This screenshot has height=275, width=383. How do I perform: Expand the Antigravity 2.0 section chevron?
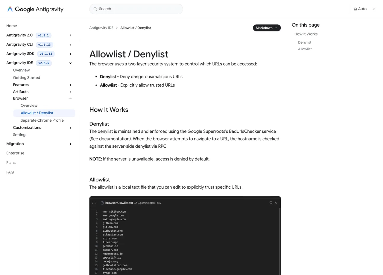click(x=70, y=35)
